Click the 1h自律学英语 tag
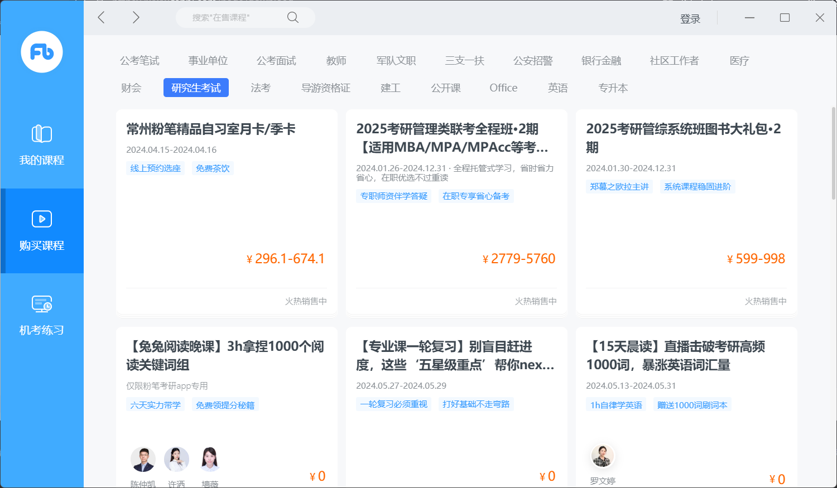Image resolution: width=837 pixels, height=488 pixels. coord(617,405)
